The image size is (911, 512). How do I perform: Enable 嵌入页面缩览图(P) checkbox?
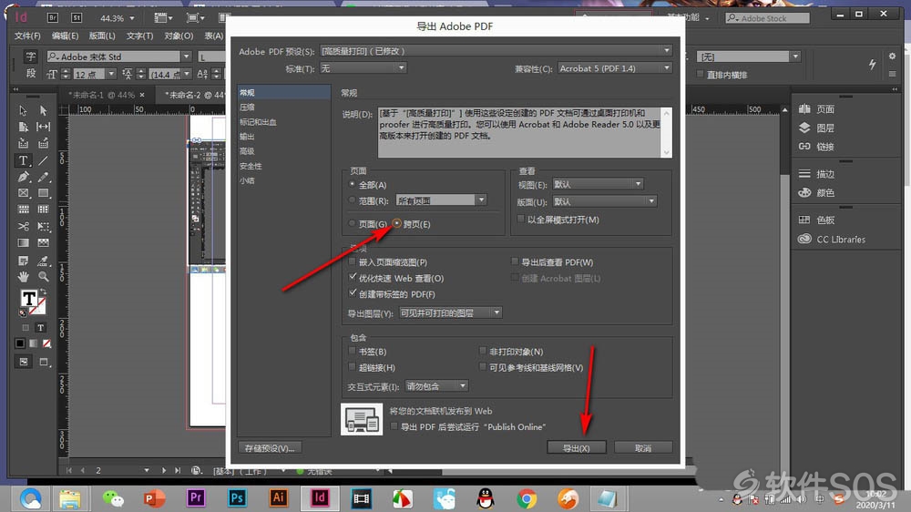click(x=352, y=261)
